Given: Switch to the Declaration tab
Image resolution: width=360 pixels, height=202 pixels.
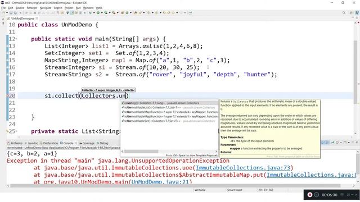Looking at the screenshot, I should pyautogui.click(x=49, y=143).
